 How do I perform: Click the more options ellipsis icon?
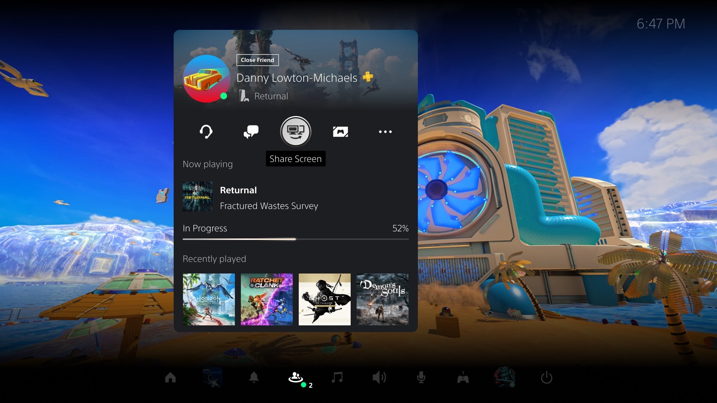click(385, 131)
